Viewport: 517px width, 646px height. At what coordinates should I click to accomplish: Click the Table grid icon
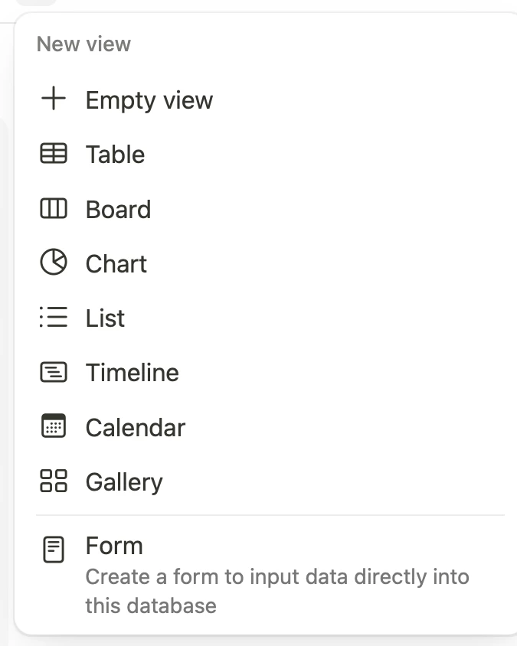pyautogui.click(x=54, y=153)
